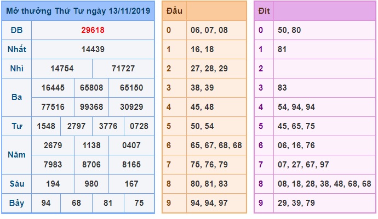Click Đầu row 2 values "27, 28, 29"

point(209,69)
